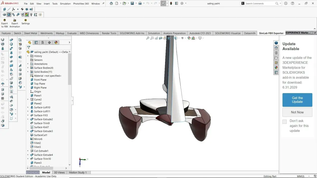
Task: Click the Help question mark icon
Action: tap(292, 3)
